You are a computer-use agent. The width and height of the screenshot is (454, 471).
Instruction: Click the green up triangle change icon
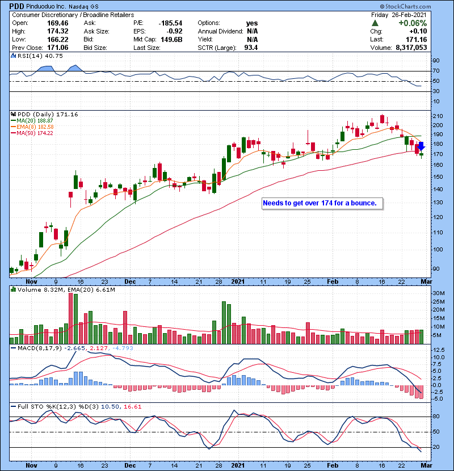[375, 23]
